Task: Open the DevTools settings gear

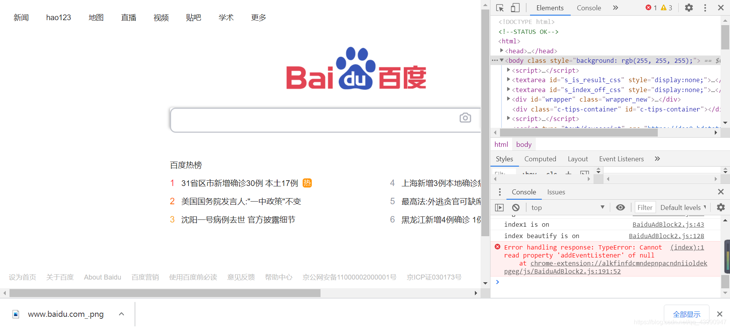Action: pyautogui.click(x=689, y=8)
